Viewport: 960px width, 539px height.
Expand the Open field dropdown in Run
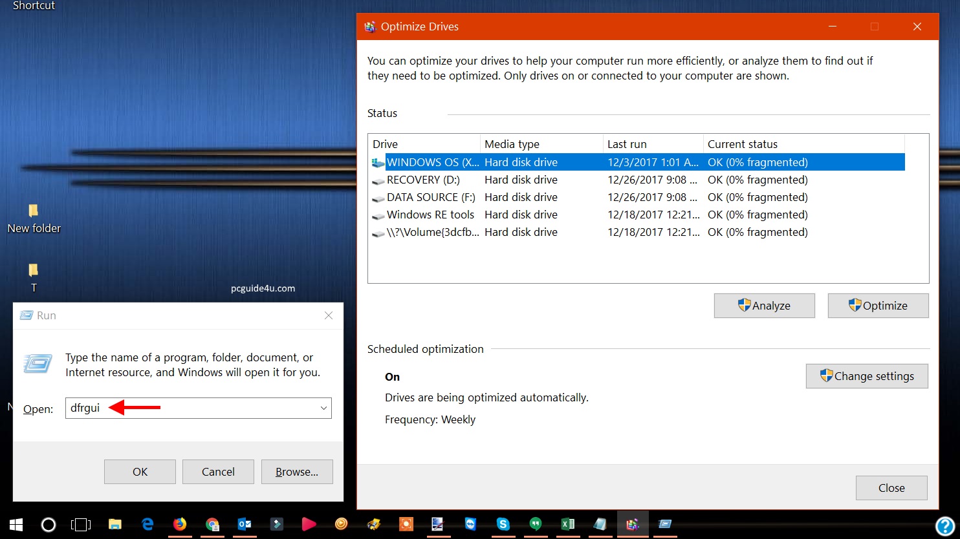[x=323, y=408]
